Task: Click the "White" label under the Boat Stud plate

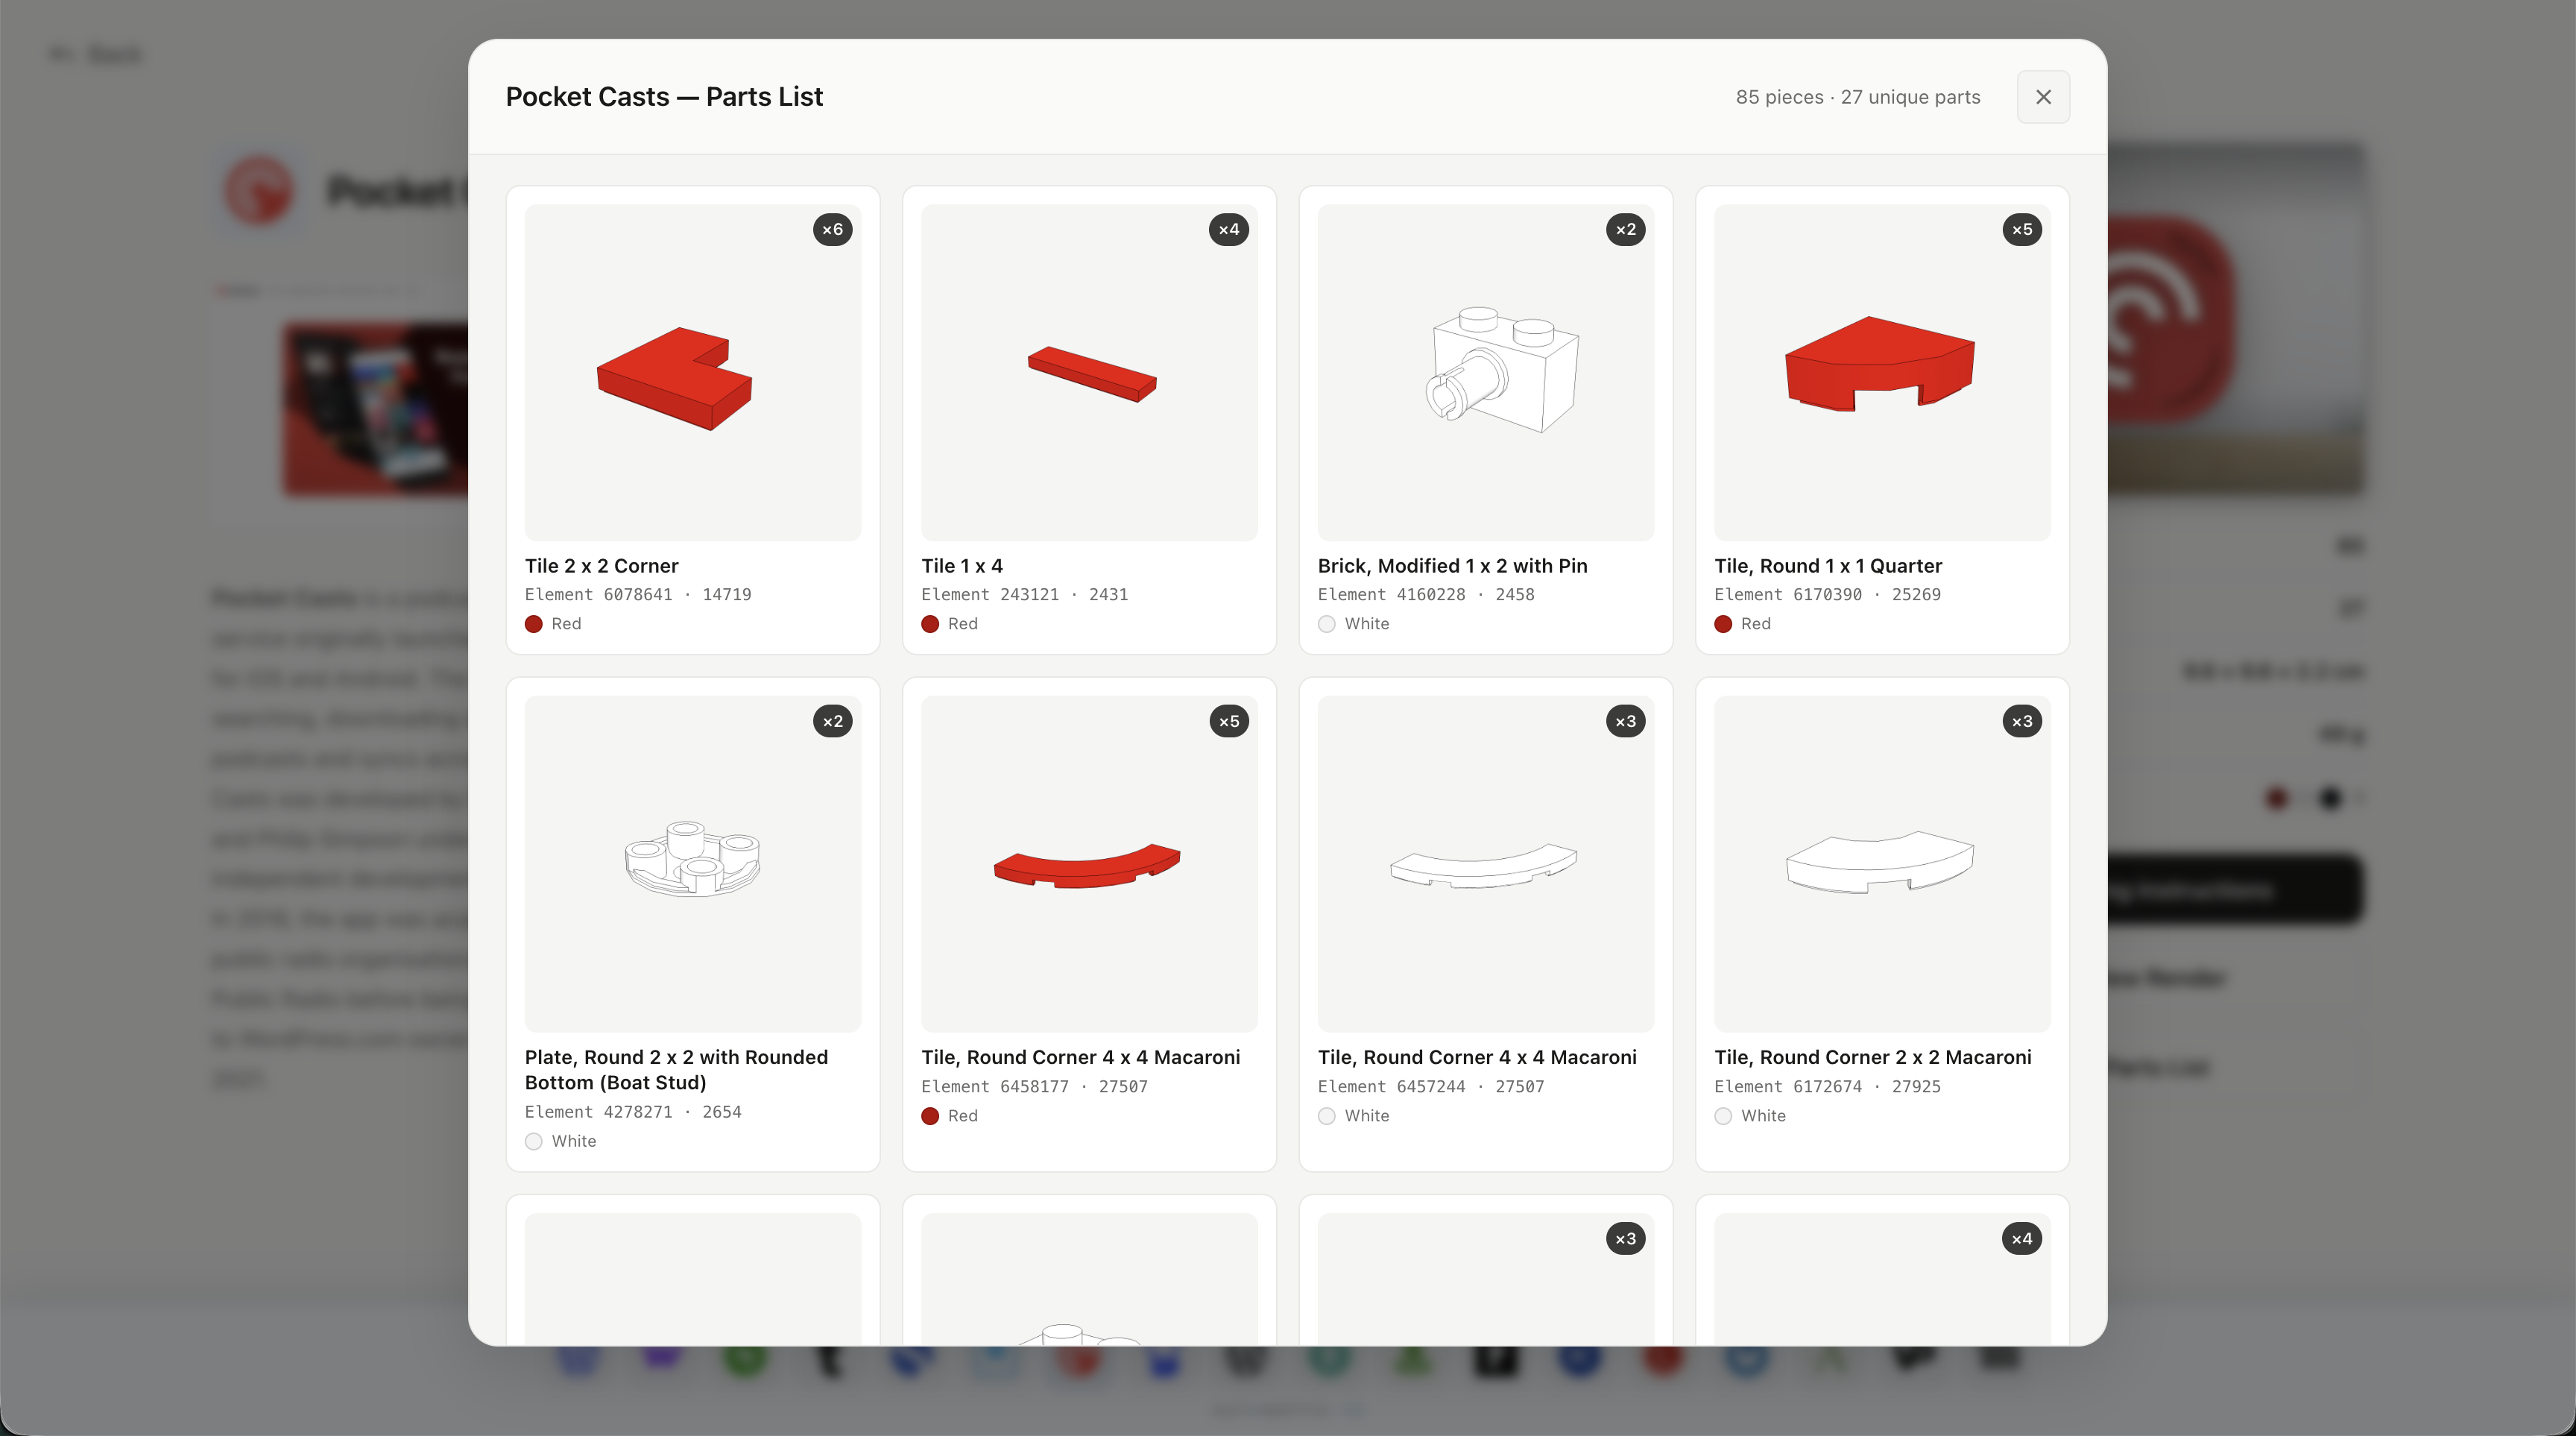Action: 574,1141
